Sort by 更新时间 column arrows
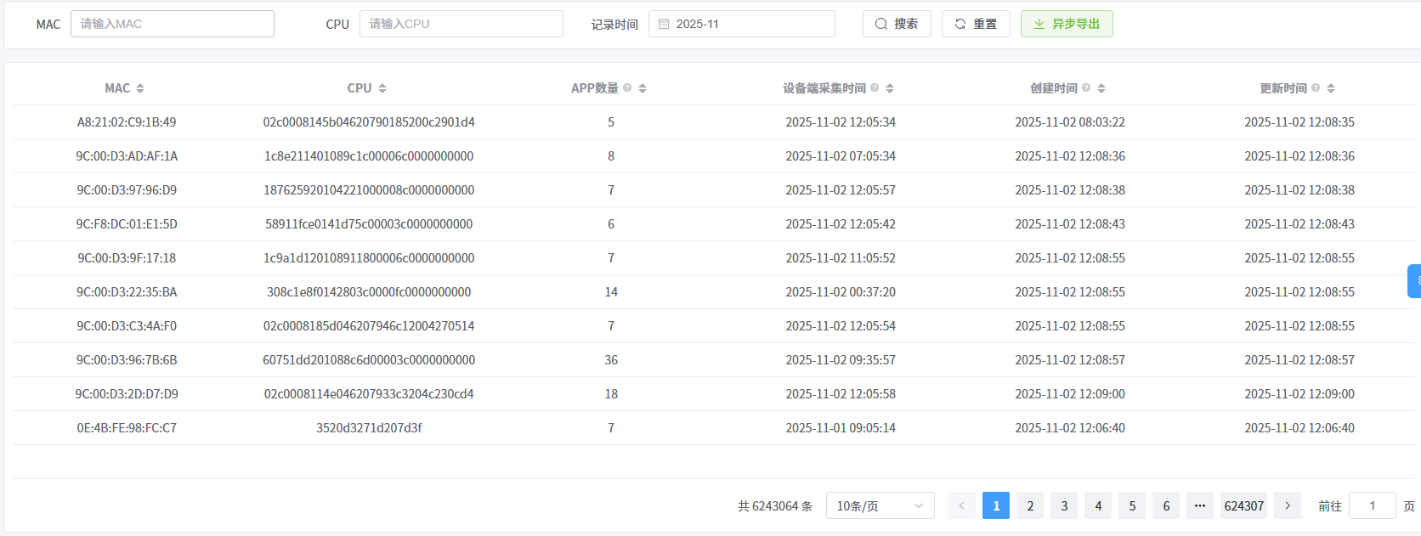 [x=1331, y=88]
